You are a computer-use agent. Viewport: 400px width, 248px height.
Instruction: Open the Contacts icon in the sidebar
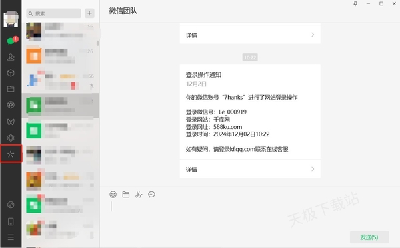click(11, 57)
